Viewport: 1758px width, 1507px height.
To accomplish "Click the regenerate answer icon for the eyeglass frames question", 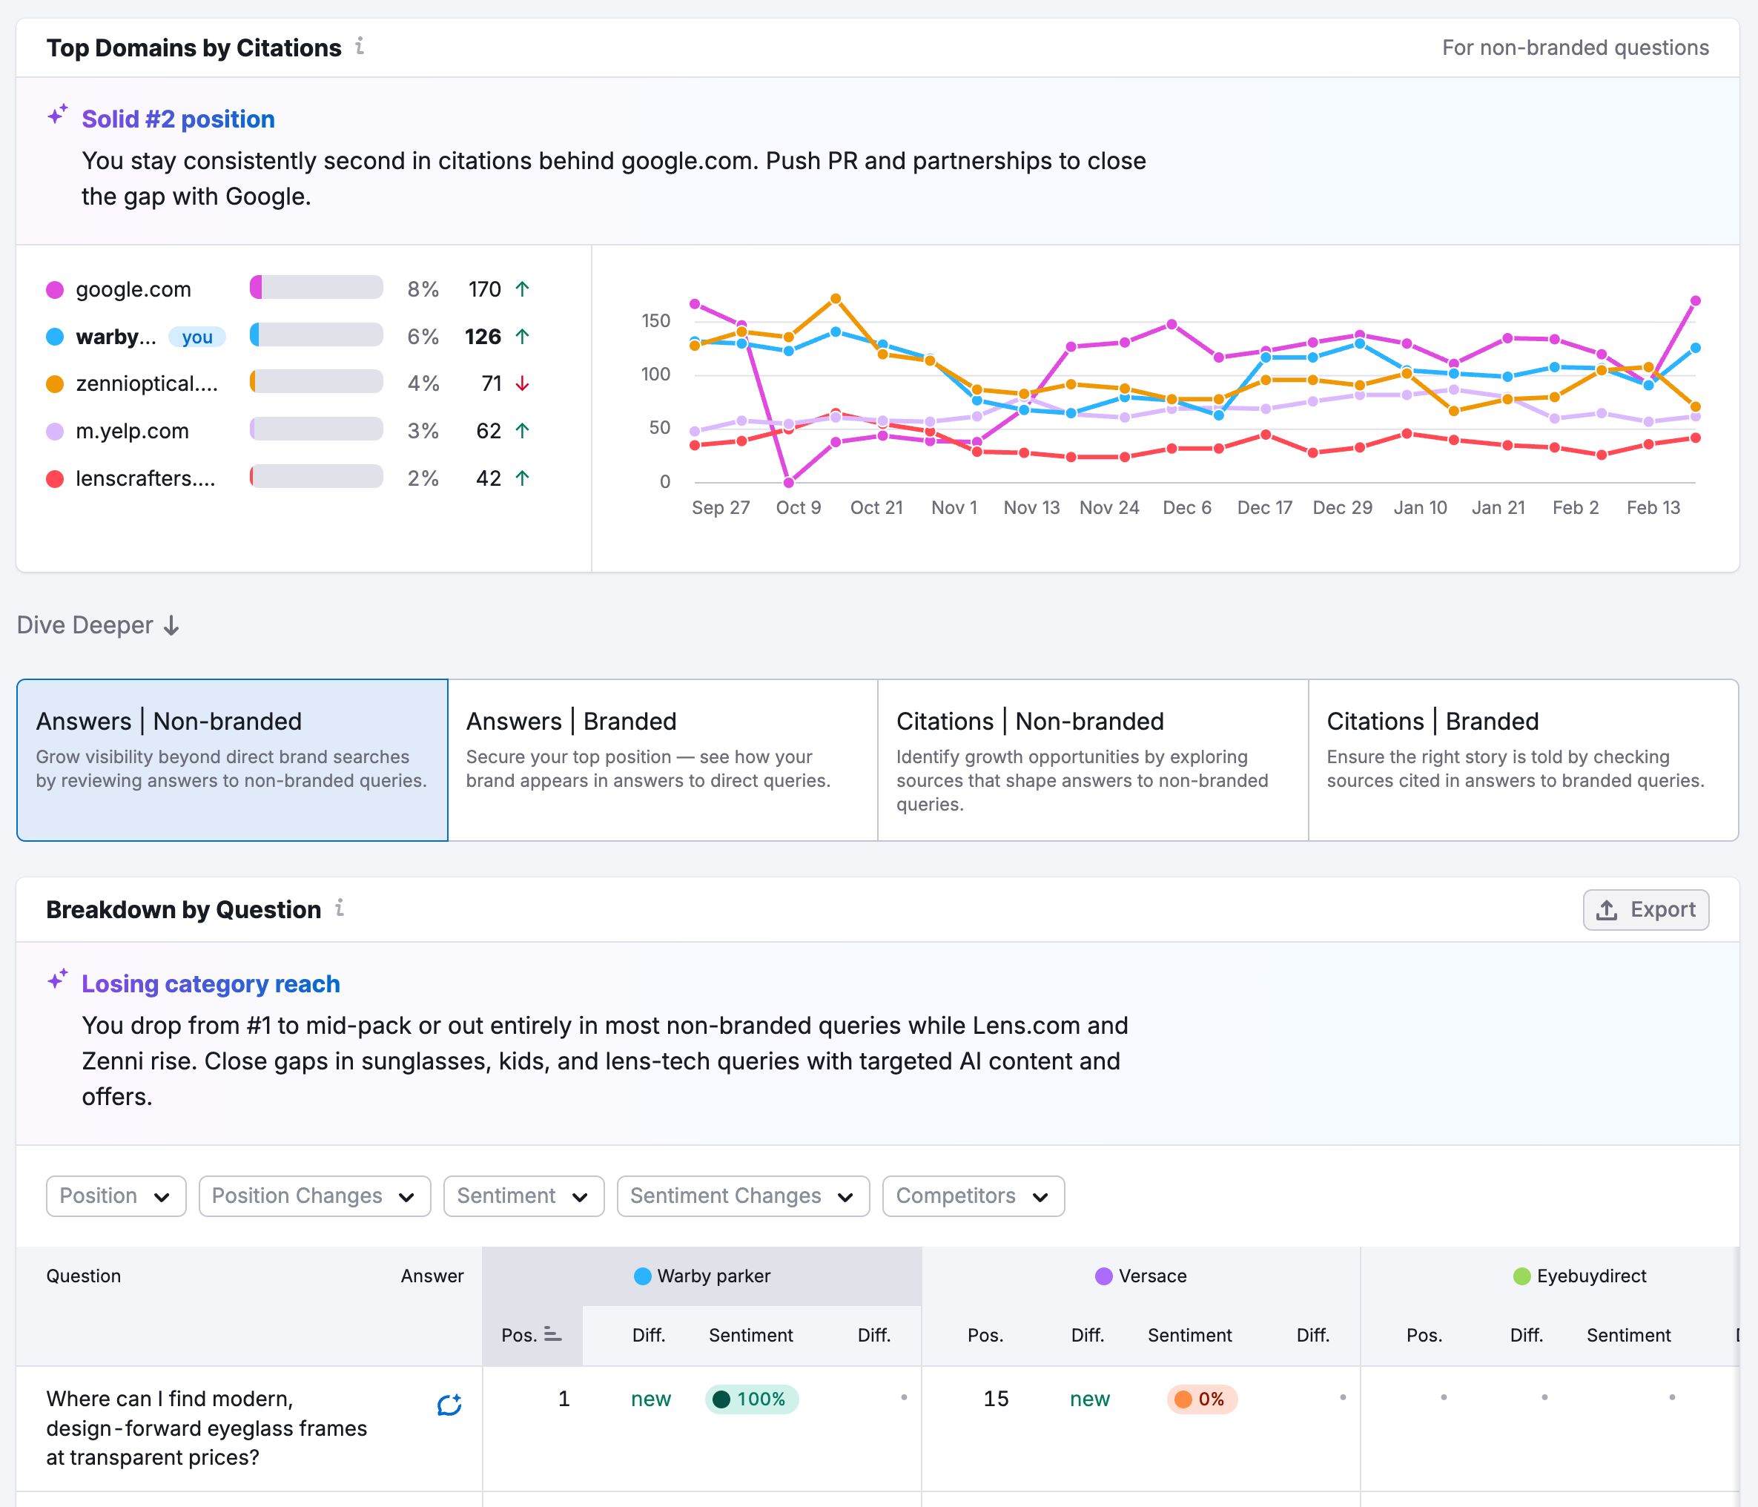I will click(449, 1405).
